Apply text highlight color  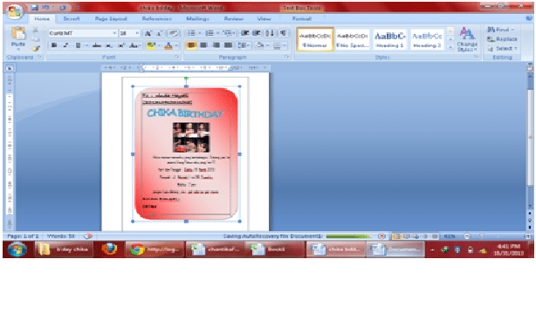[x=151, y=45]
